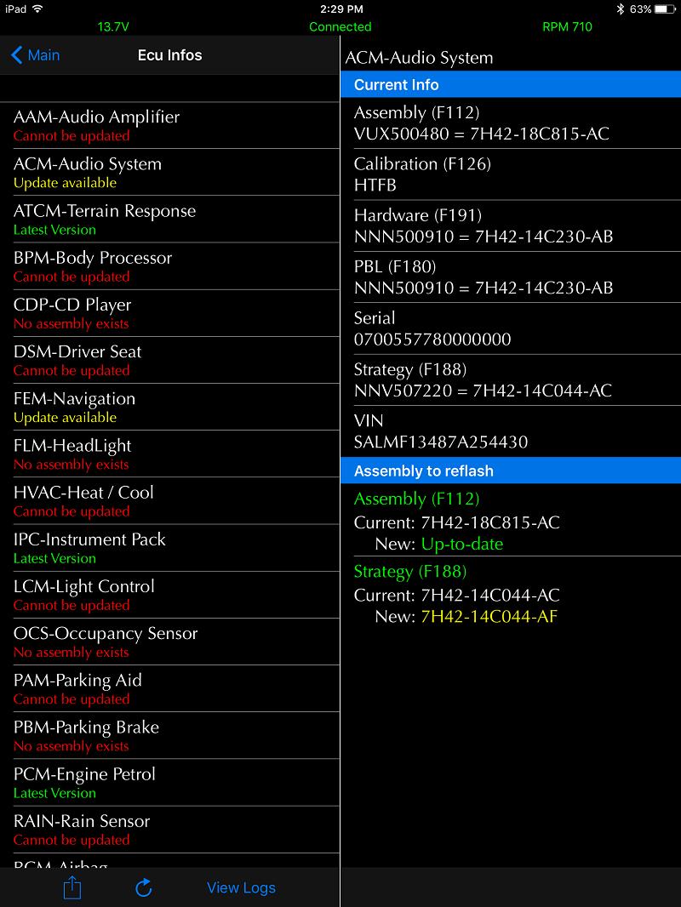The width and height of the screenshot is (681, 907).
Task: Choose BPM-Body Processor from list
Action: (169, 265)
